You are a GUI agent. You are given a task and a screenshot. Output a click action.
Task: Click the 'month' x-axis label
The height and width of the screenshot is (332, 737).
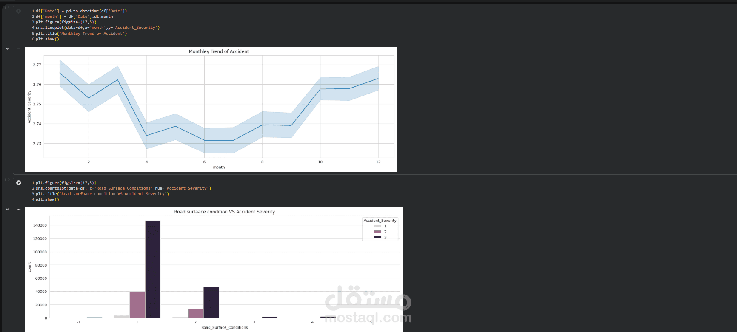219,167
